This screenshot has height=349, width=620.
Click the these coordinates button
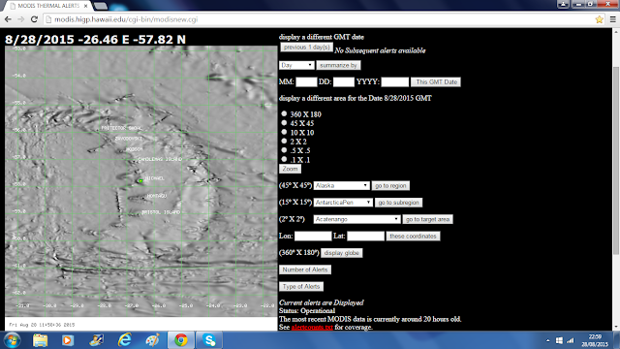[413, 237]
